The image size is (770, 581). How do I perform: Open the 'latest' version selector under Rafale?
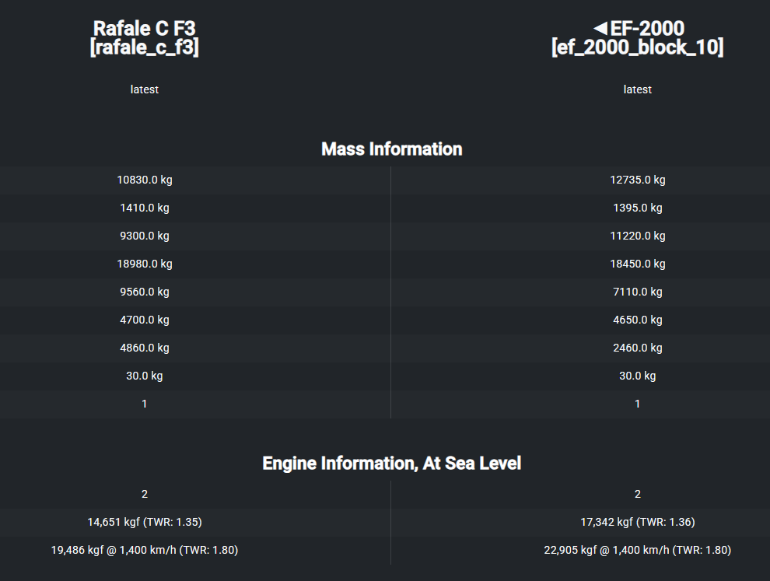click(x=145, y=89)
